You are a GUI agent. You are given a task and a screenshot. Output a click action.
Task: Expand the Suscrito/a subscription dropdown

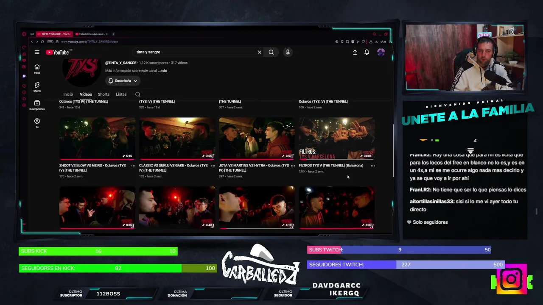123,80
